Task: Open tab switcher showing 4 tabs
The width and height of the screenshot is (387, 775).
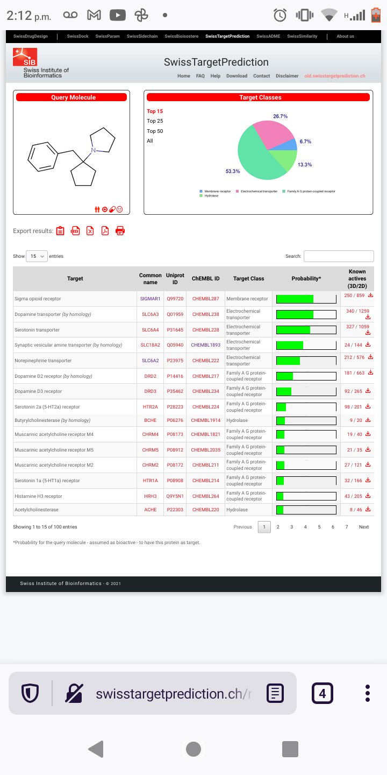Action: 322,693
